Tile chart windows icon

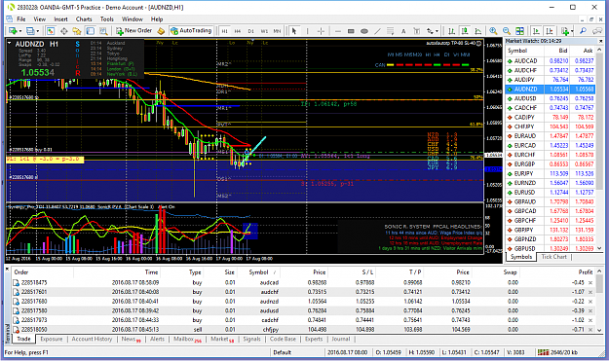(519, 31)
